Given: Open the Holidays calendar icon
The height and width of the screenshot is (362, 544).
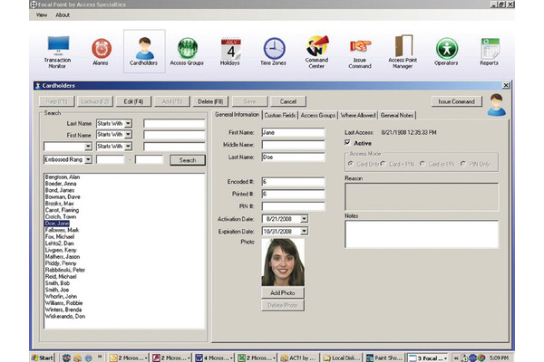Looking at the screenshot, I should [230, 50].
